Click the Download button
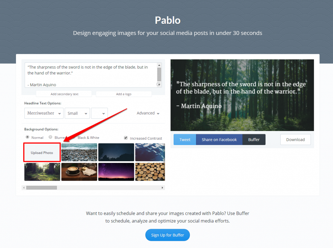The width and height of the screenshot is (333, 248). (x=295, y=139)
